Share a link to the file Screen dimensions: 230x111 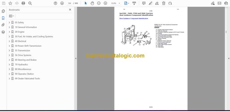point(213,3)
